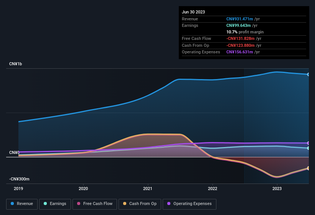
Task: Click the 2020 x-axis label
Action: pos(83,189)
